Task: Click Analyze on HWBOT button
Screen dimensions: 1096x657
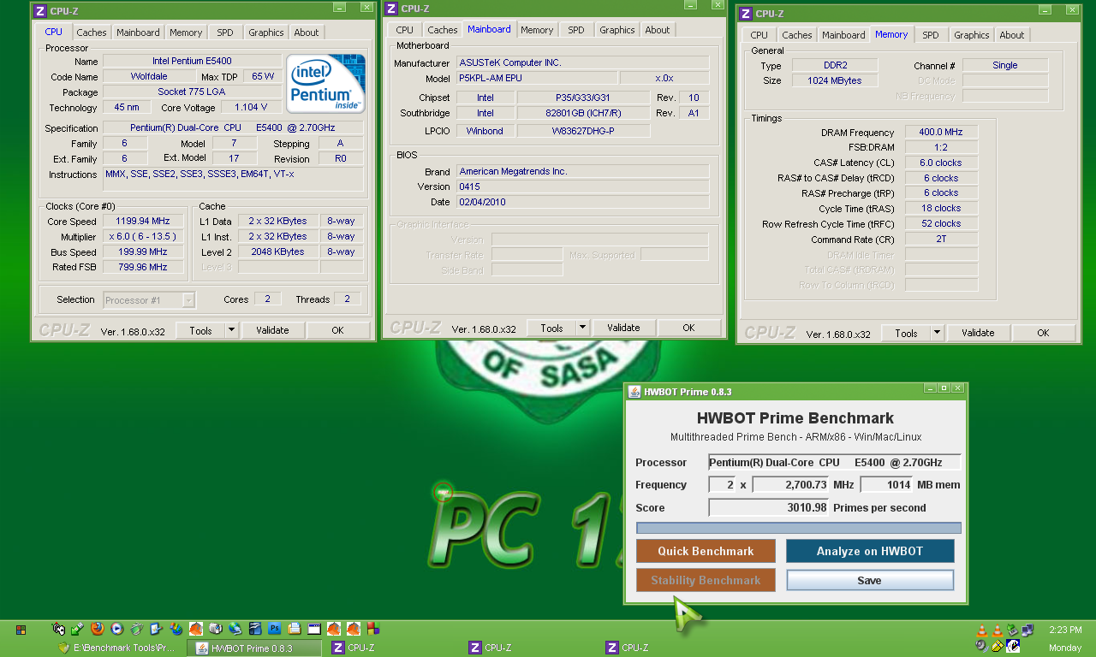Action: (870, 551)
